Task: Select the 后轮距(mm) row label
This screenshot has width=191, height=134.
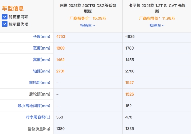Action: coord(40,94)
